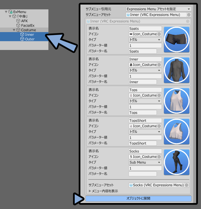The image size is (201, 209).
Task: Click the Outer cube icon
Action: (x=22, y=39)
